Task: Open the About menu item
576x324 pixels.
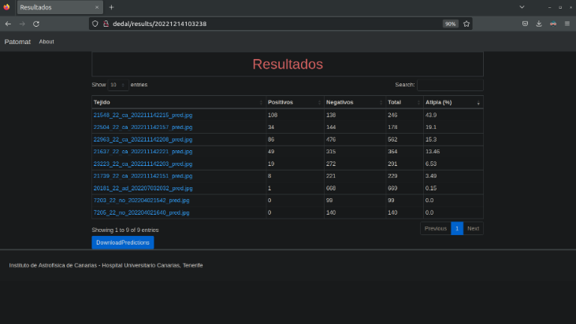Action: point(46,42)
